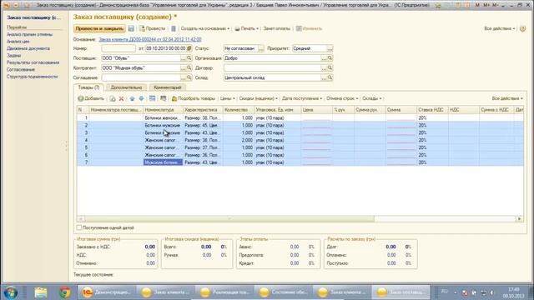Open Согласование in sidebar
This screenshot has width=534, height=300.
point(21,69)
